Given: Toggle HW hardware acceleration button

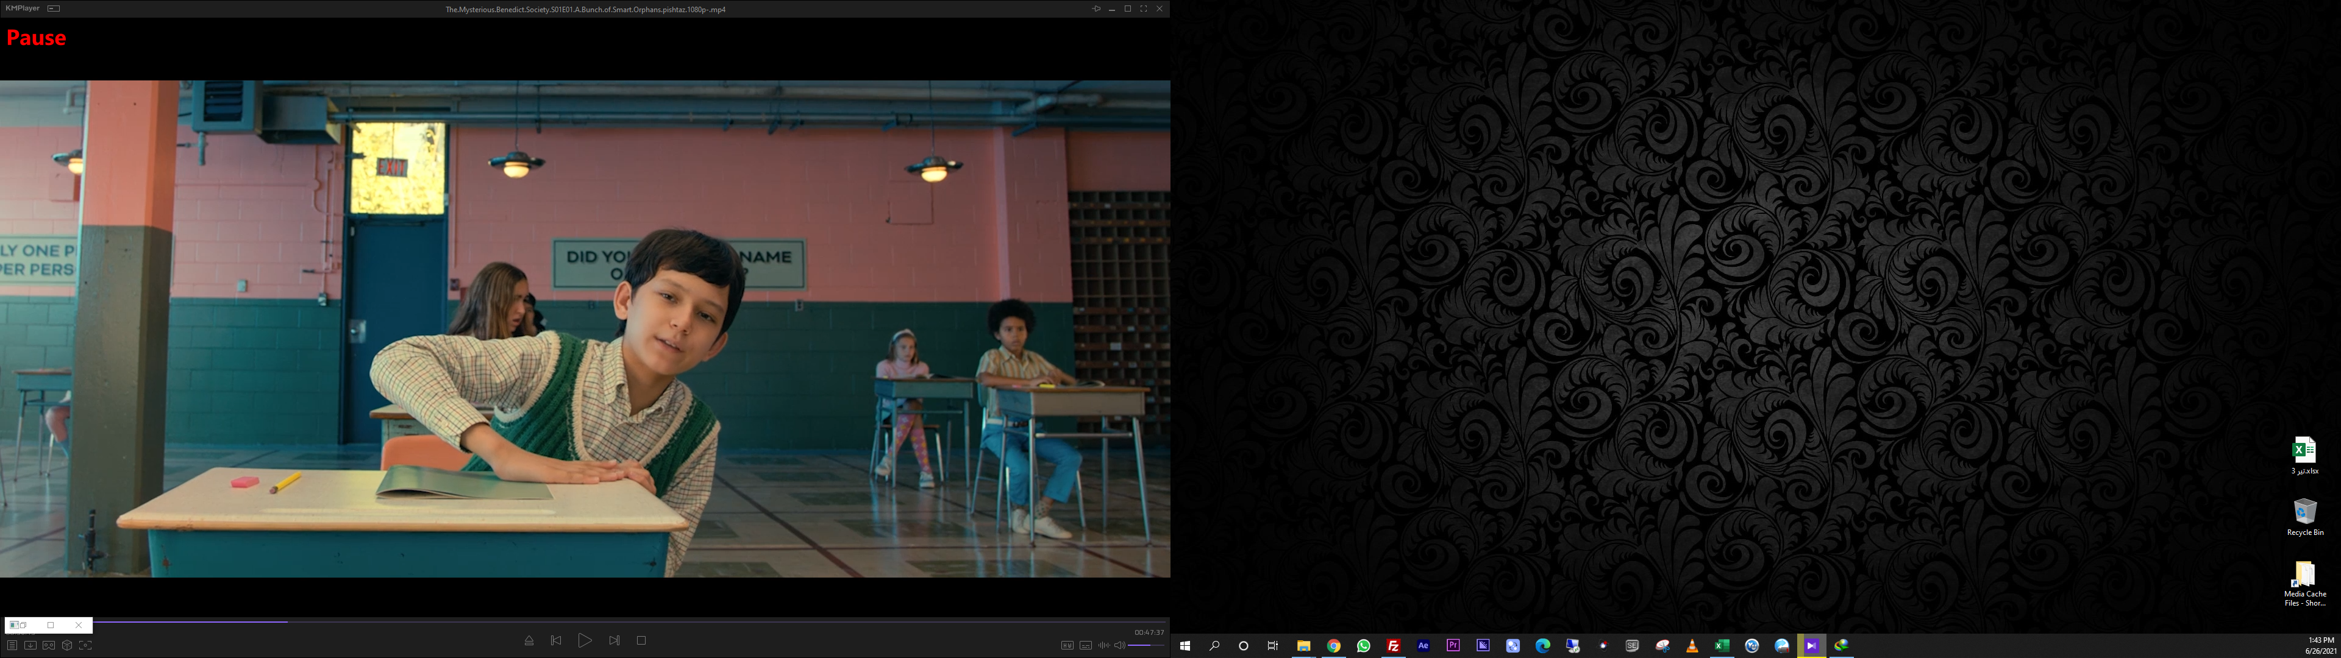Looking at the screenshot, I should [1067, 645].
